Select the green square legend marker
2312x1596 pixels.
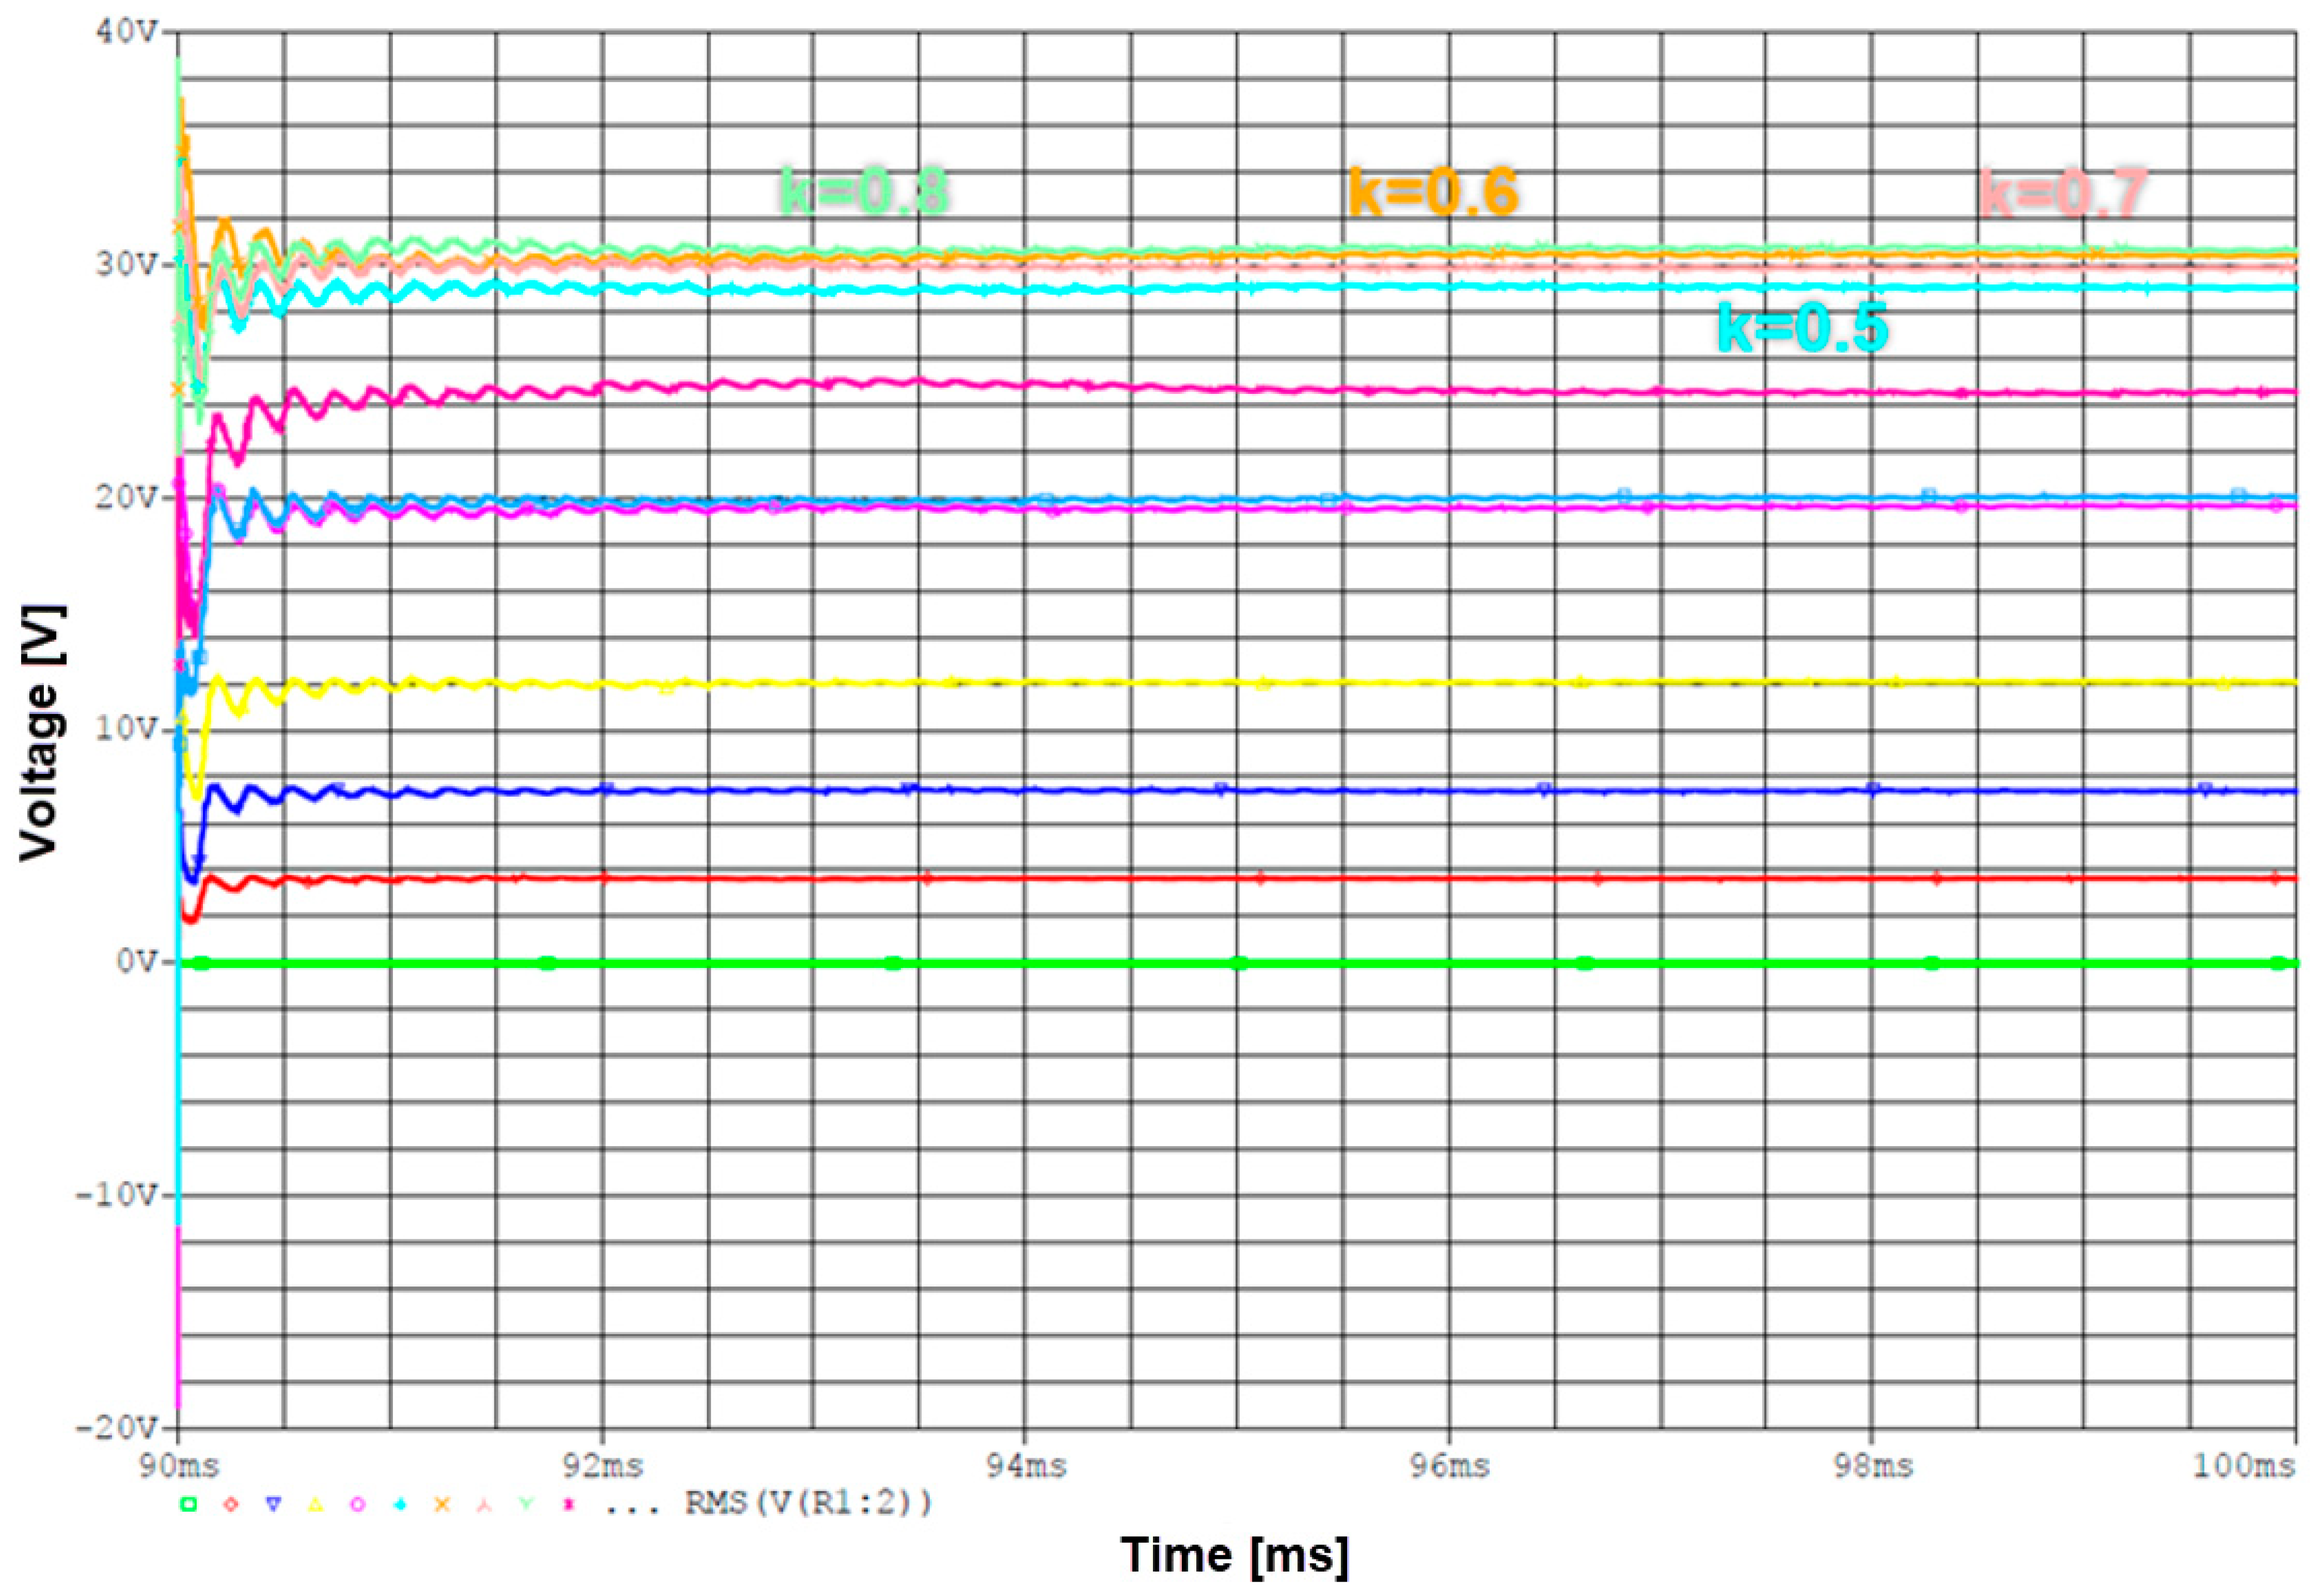188,1504
